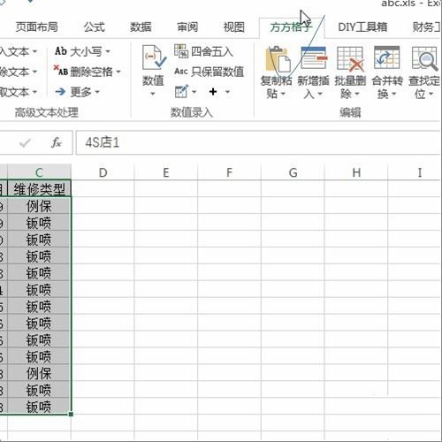This screenshot has width=442, height=442.
Task: Switch to the 审阅 tab
Action: 187,27
